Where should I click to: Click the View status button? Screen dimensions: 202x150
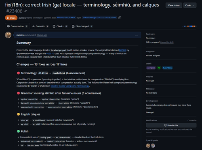click(174, 5)
